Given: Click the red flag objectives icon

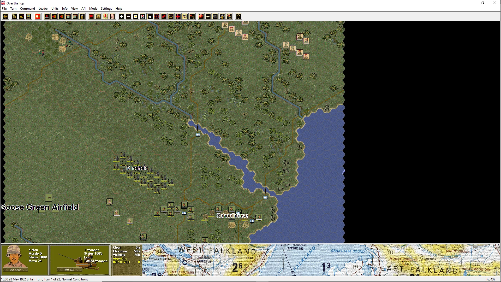Looking at the screenshot, I should pos(91,17).
